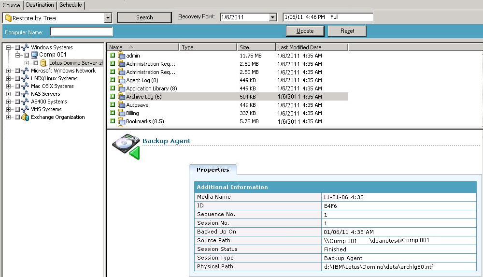
Task: Click the NAS Servers network icon
Action: (25, 94)
